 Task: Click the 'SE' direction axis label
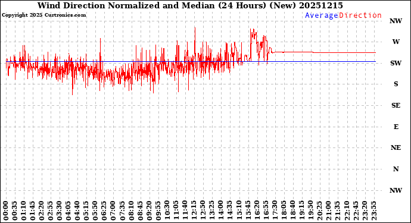click(396, 105)
